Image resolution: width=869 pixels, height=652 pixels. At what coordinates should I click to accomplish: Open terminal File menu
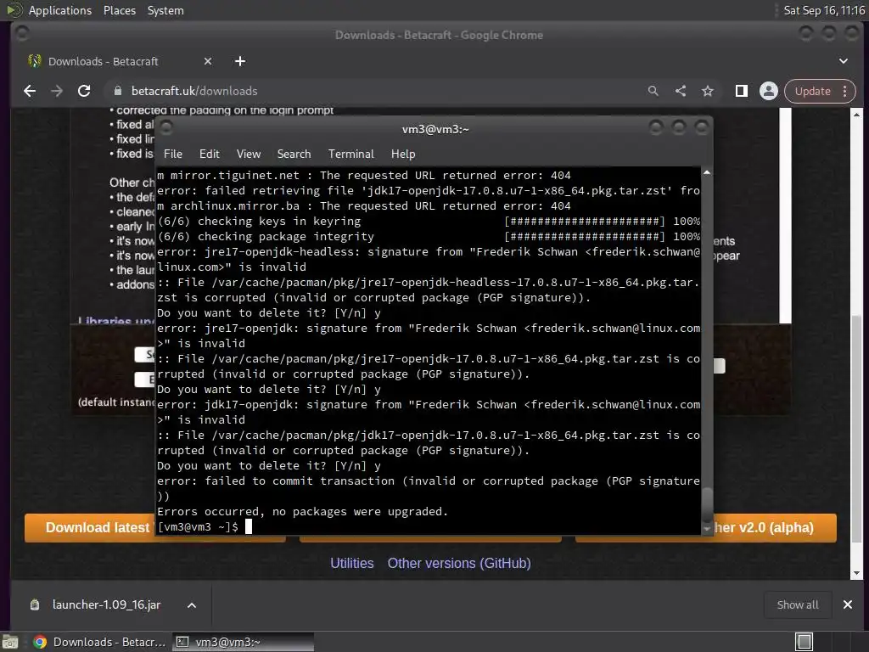[173, 155]
